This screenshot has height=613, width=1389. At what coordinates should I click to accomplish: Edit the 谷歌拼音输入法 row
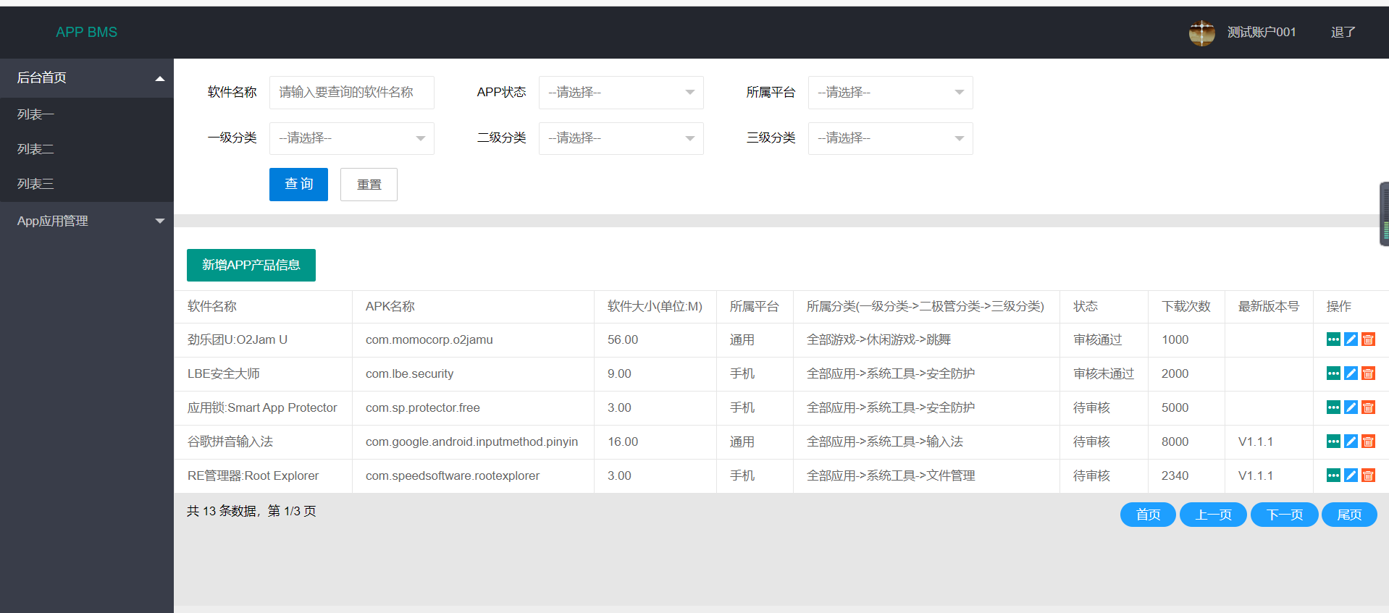1351,441
